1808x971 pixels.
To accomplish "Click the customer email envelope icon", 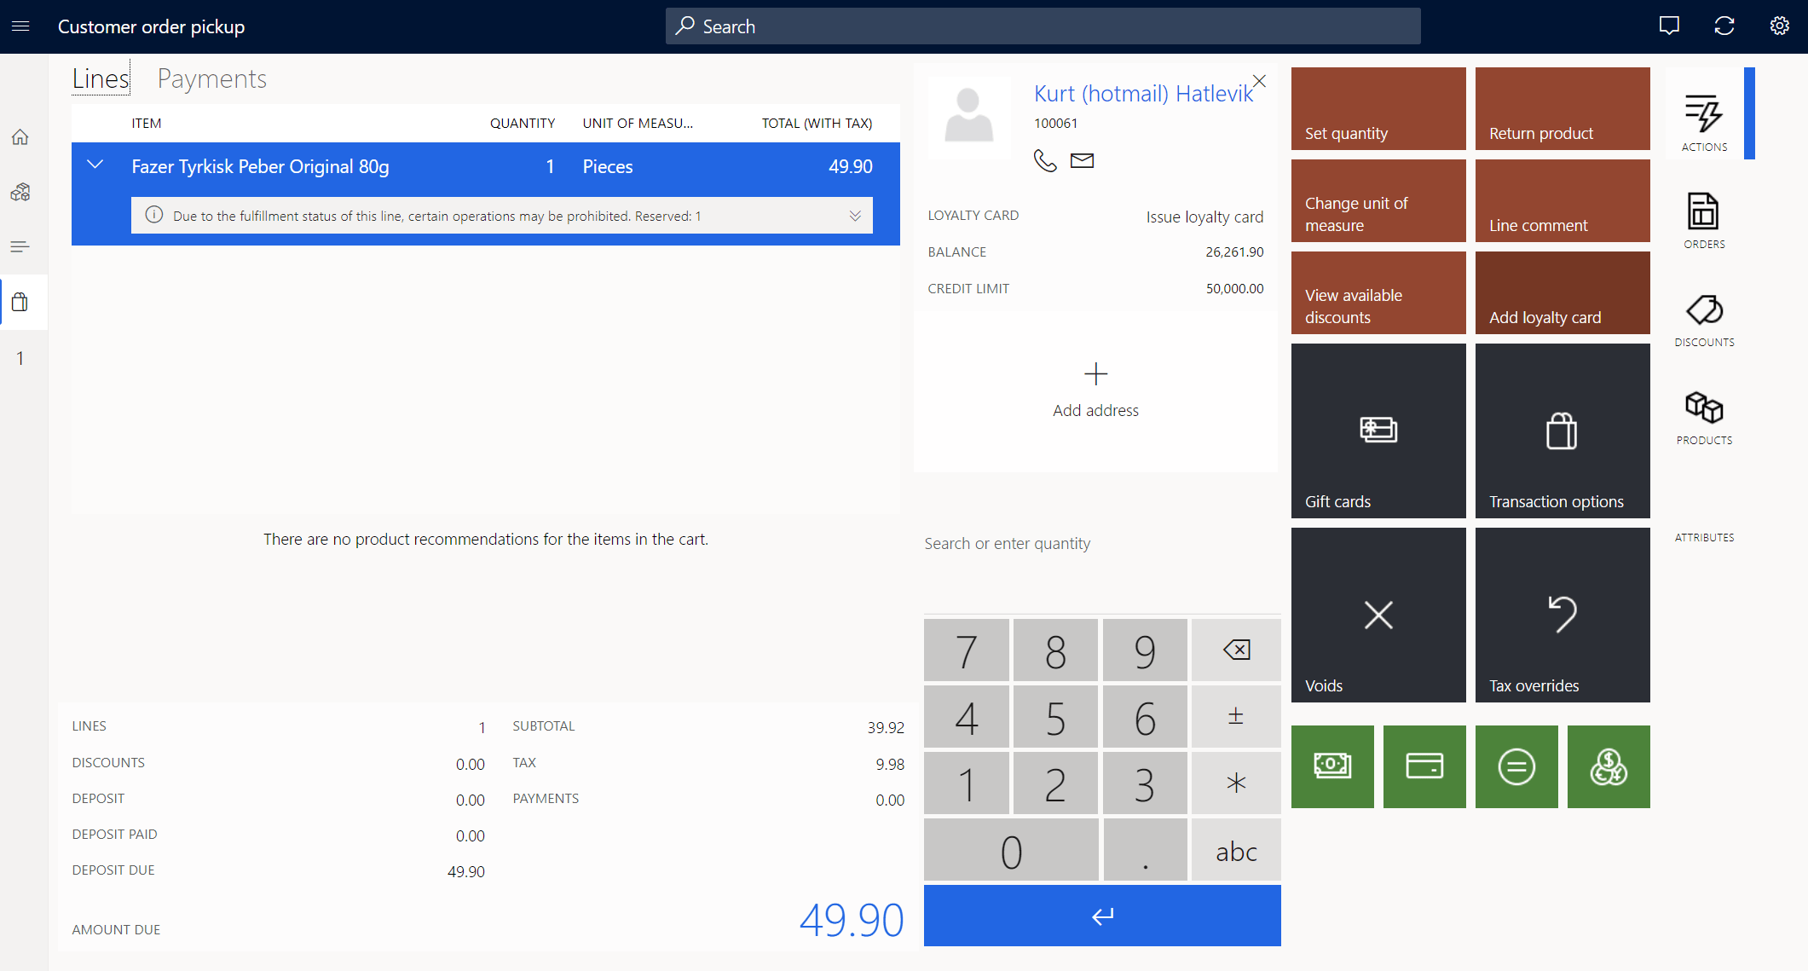I will coord(1082,160).
